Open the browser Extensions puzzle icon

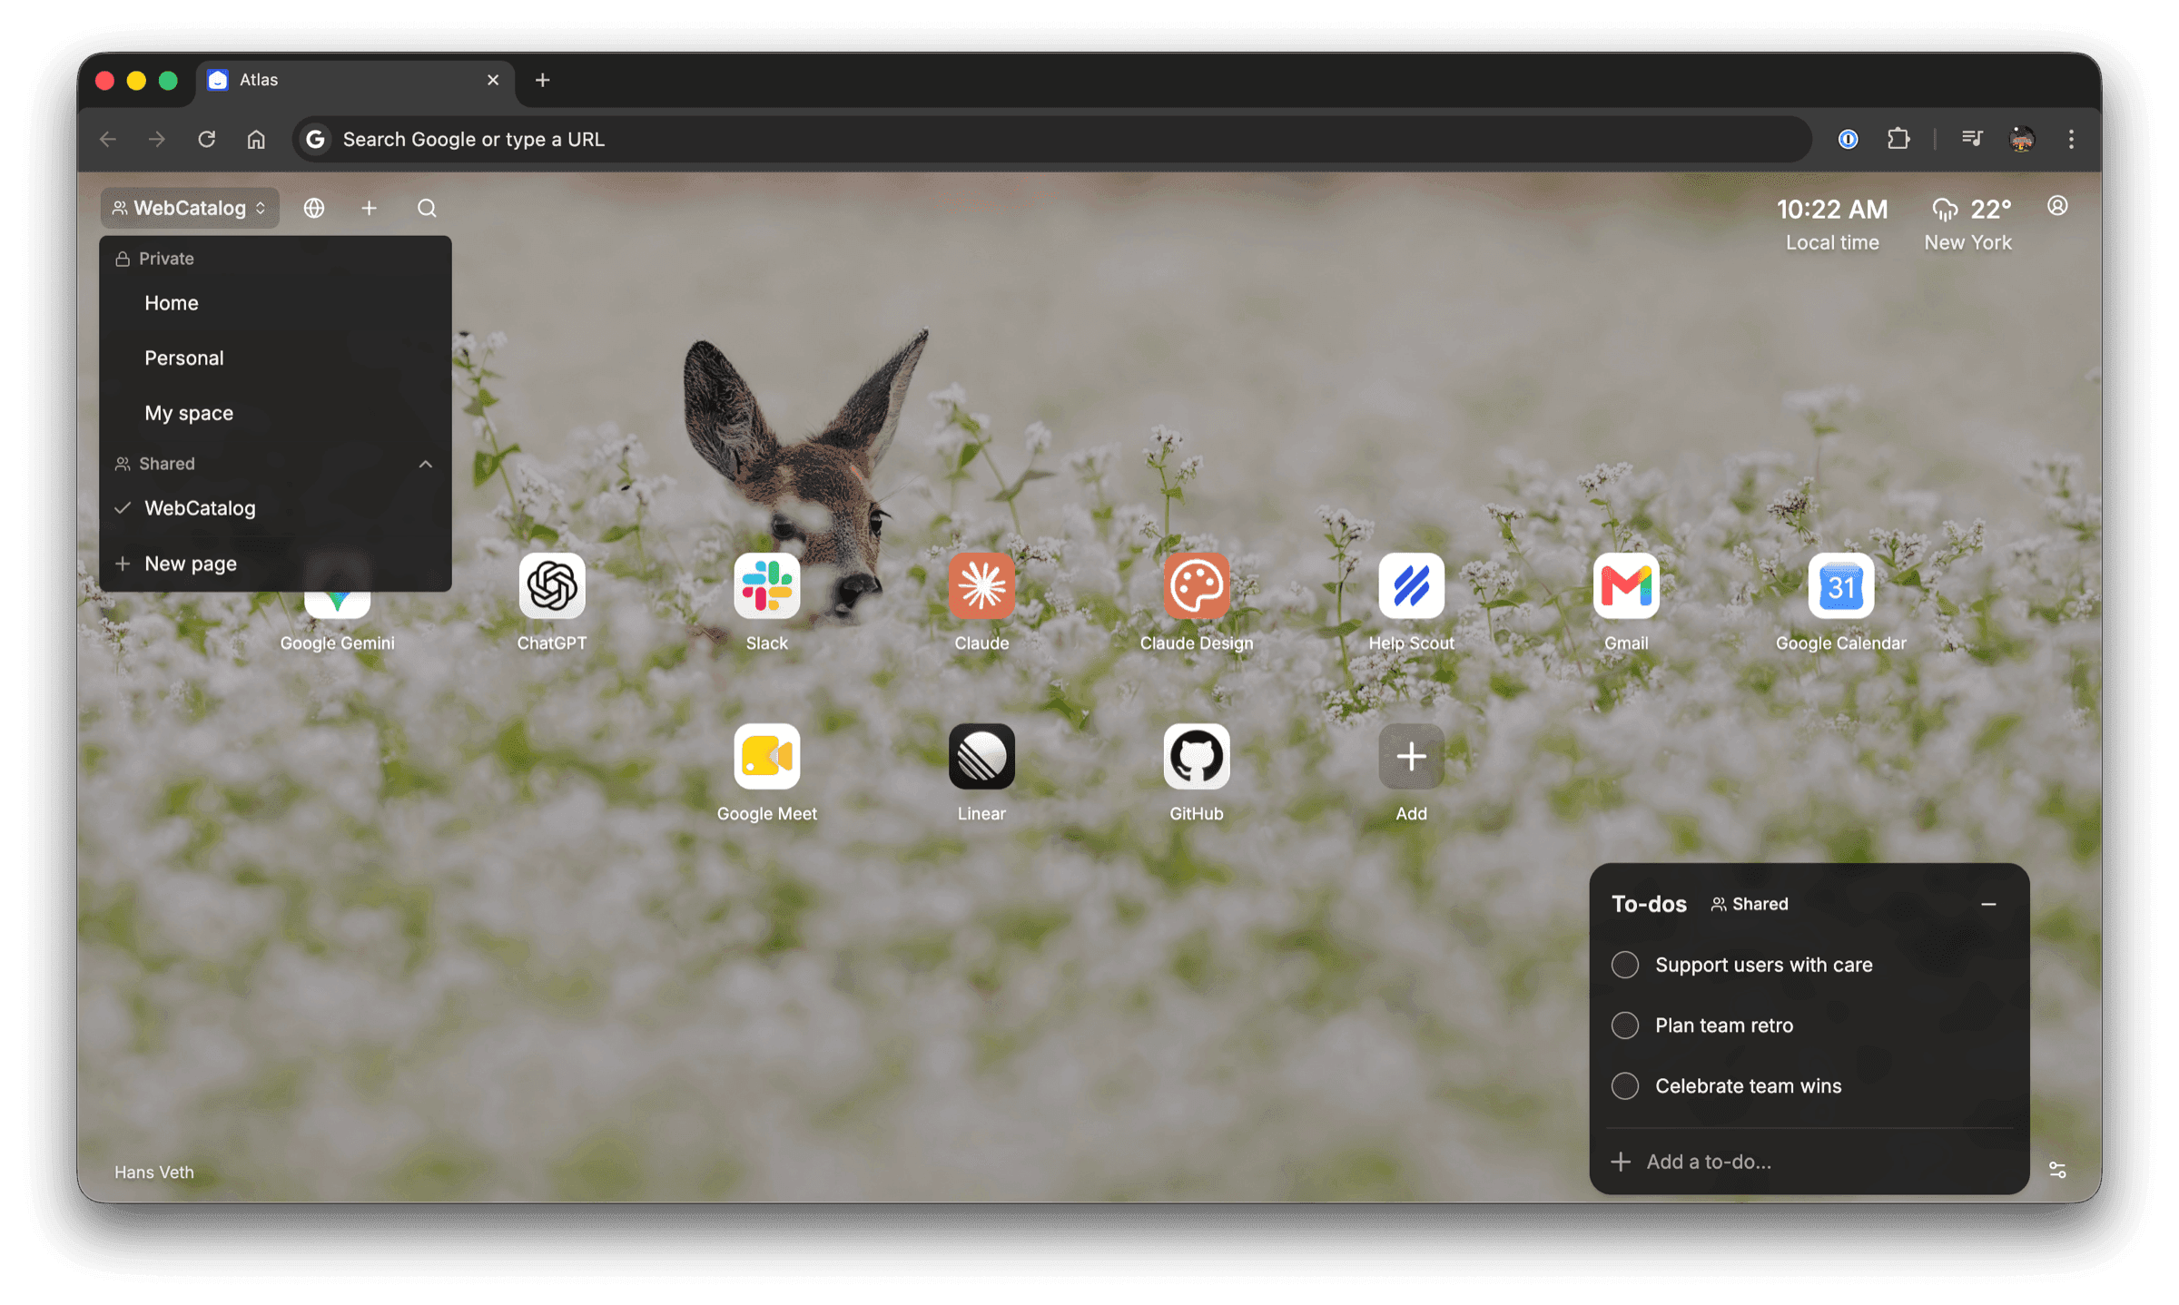[x=1898, y=139]
